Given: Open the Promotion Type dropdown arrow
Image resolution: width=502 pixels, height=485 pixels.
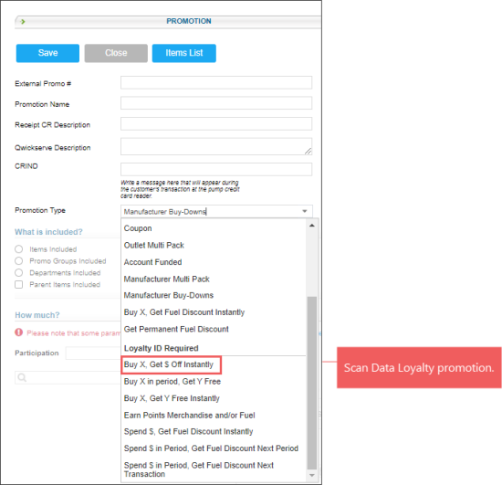Looking at the screenshot, I should click(x=305, y=211).
